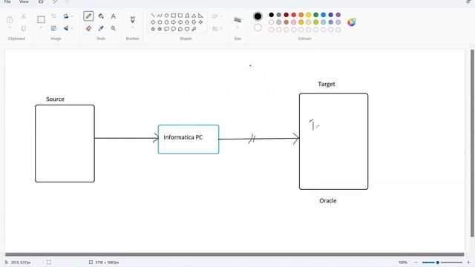
Task: Click the 'Source' label on canvas
Action: coord(55,99)
